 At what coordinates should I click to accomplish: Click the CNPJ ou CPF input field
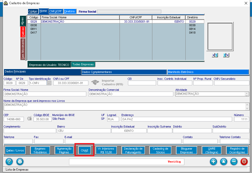click(x=71, y=83)
